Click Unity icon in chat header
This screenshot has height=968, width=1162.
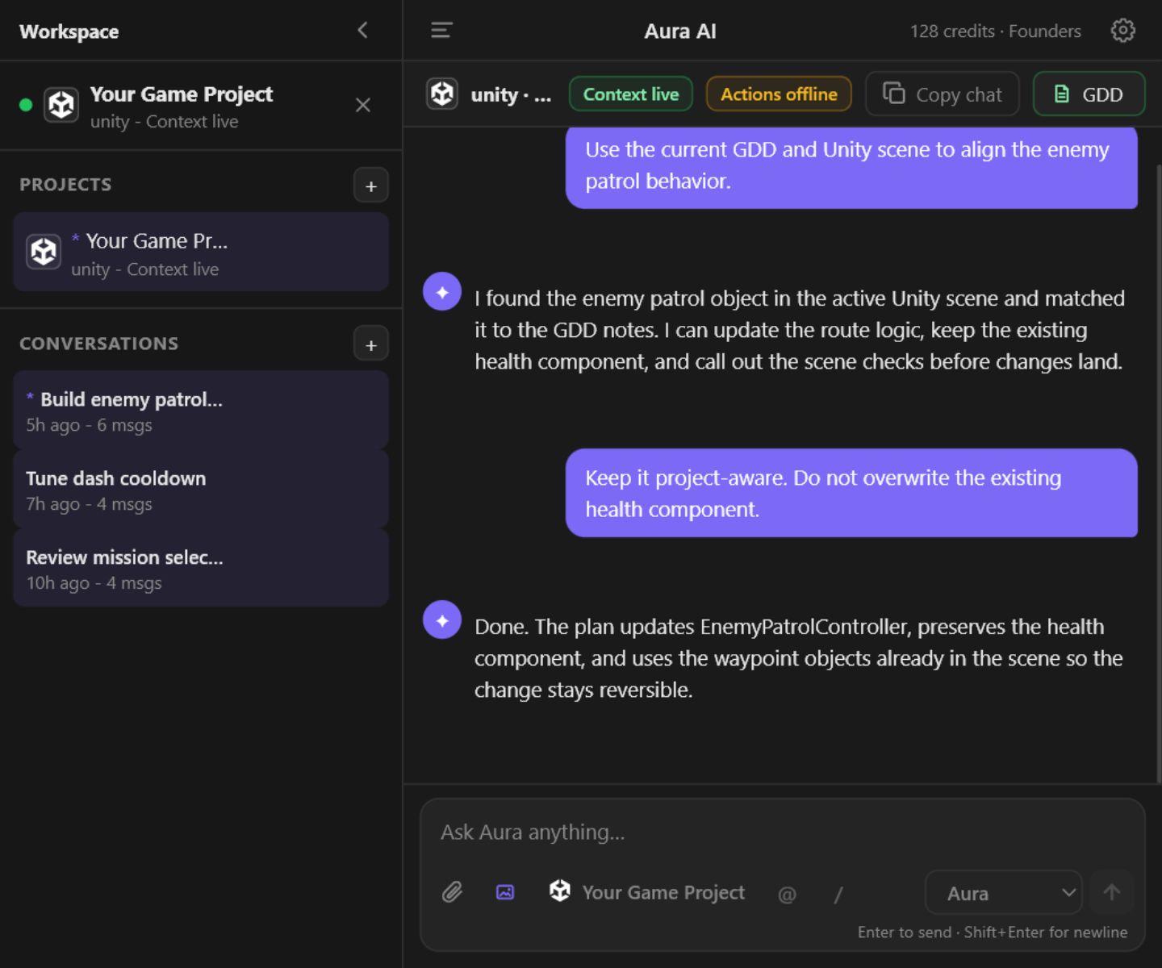442,94
